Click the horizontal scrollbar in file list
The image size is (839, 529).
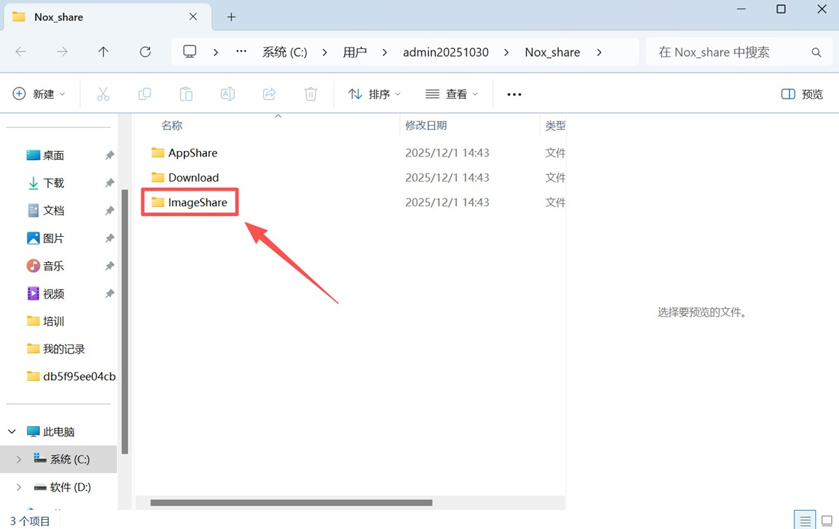(x=291, y=502)
